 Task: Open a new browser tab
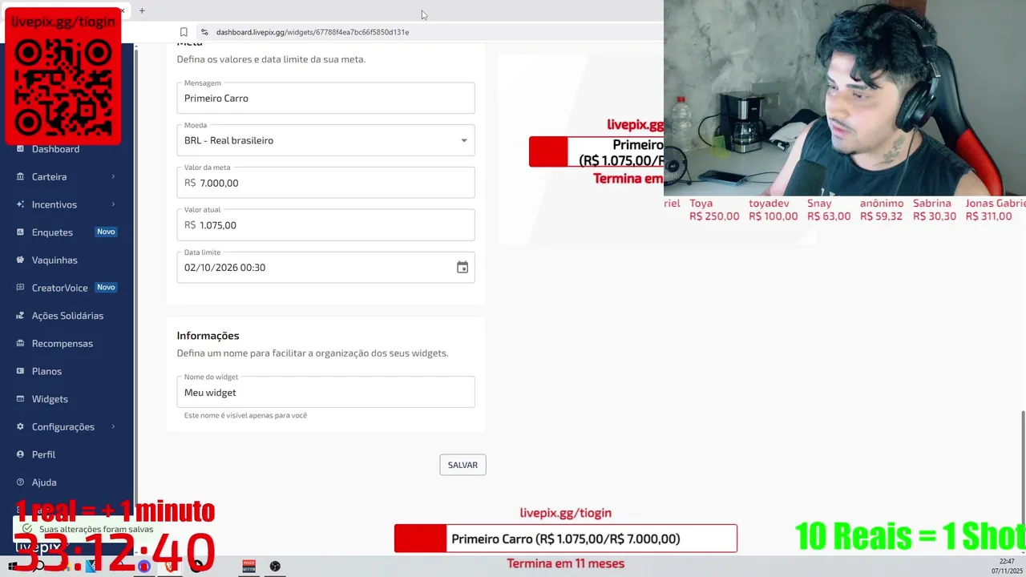pyautogui.click(x=142, y=10)
